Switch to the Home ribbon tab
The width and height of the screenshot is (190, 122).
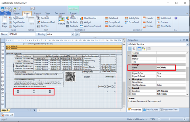coord(16,13)
